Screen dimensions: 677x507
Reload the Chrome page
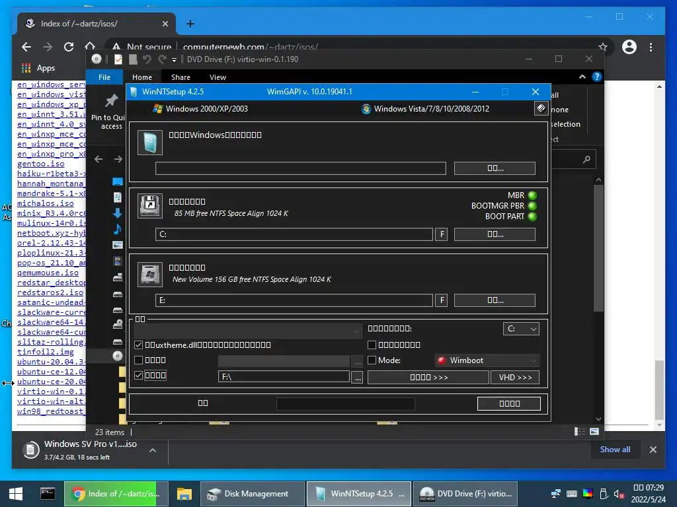[69, 47]
